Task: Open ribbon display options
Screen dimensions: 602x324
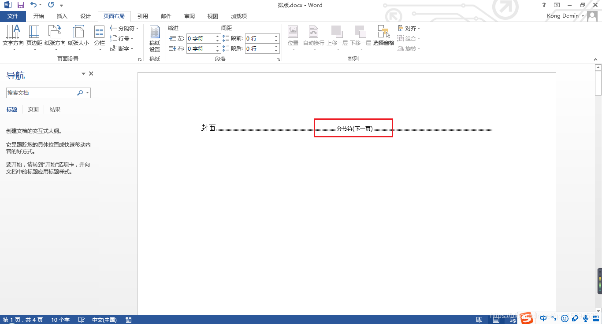Action: [557, 5]
